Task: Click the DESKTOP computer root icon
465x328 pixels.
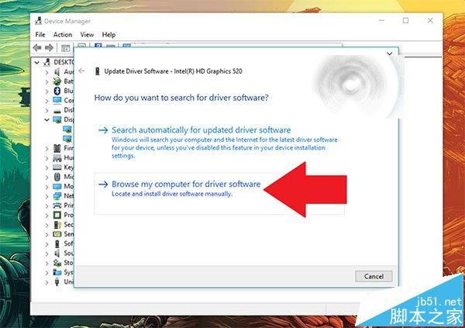Action: coord(46,62)
